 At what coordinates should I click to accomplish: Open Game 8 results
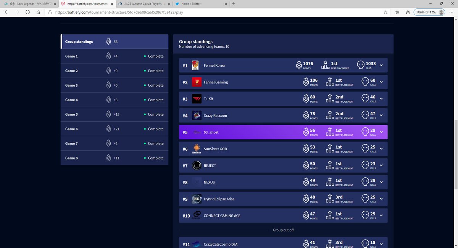click(x=114, y=158)
